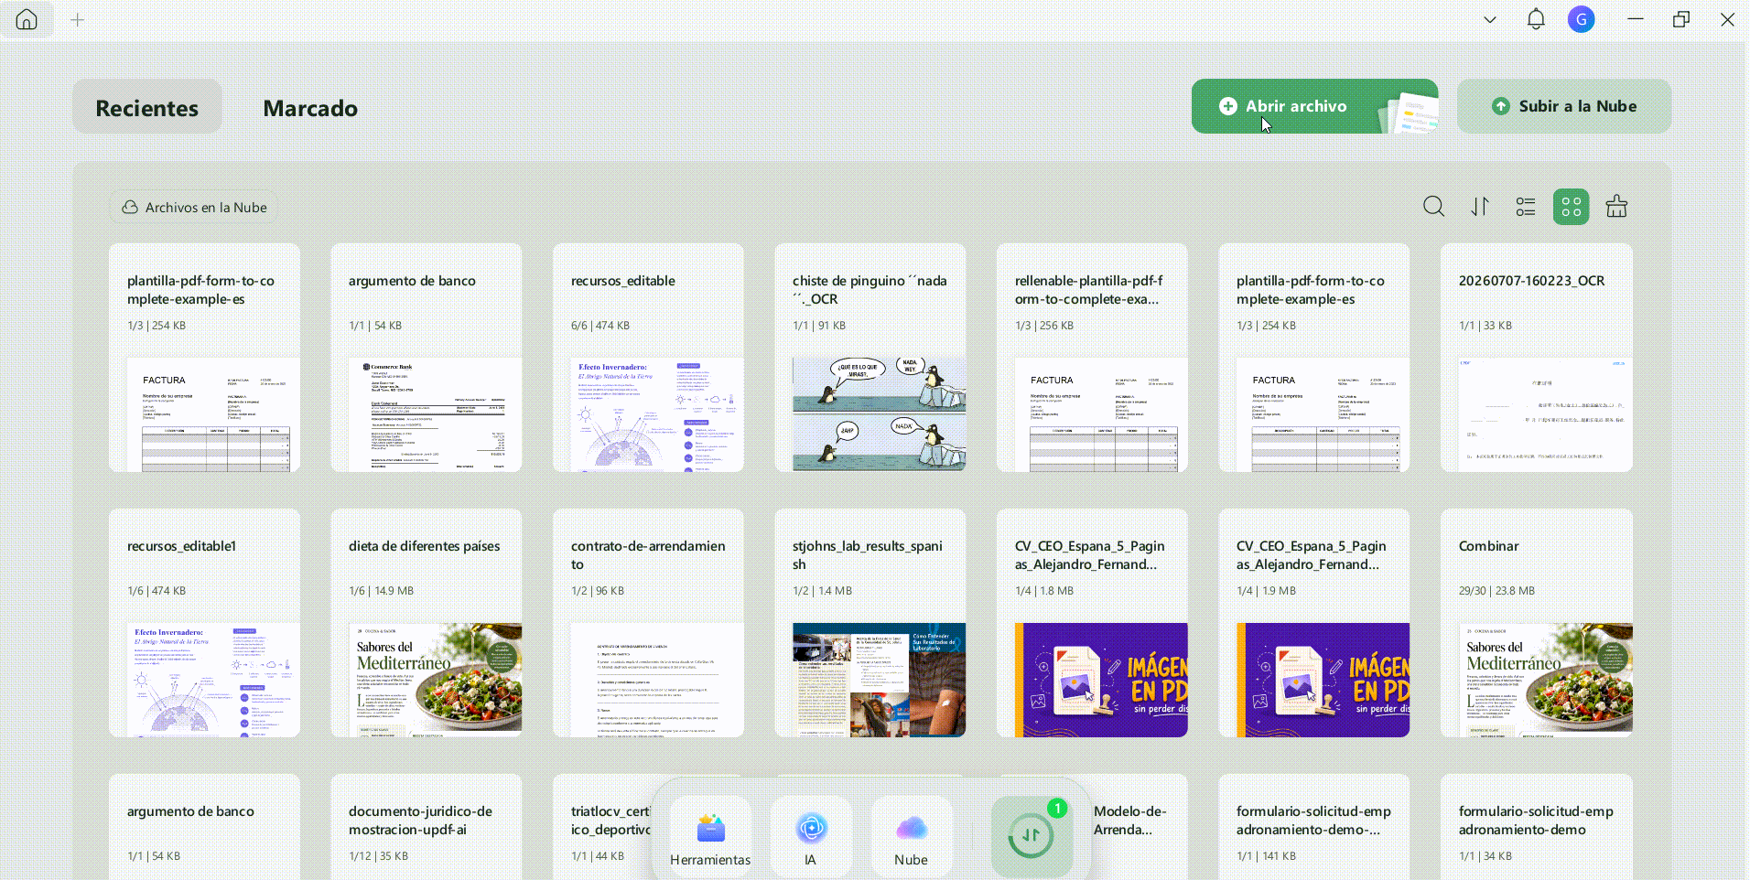
Task: Click size text '1/6 | 14.9 MB'
Action: (x=381, y=591)
